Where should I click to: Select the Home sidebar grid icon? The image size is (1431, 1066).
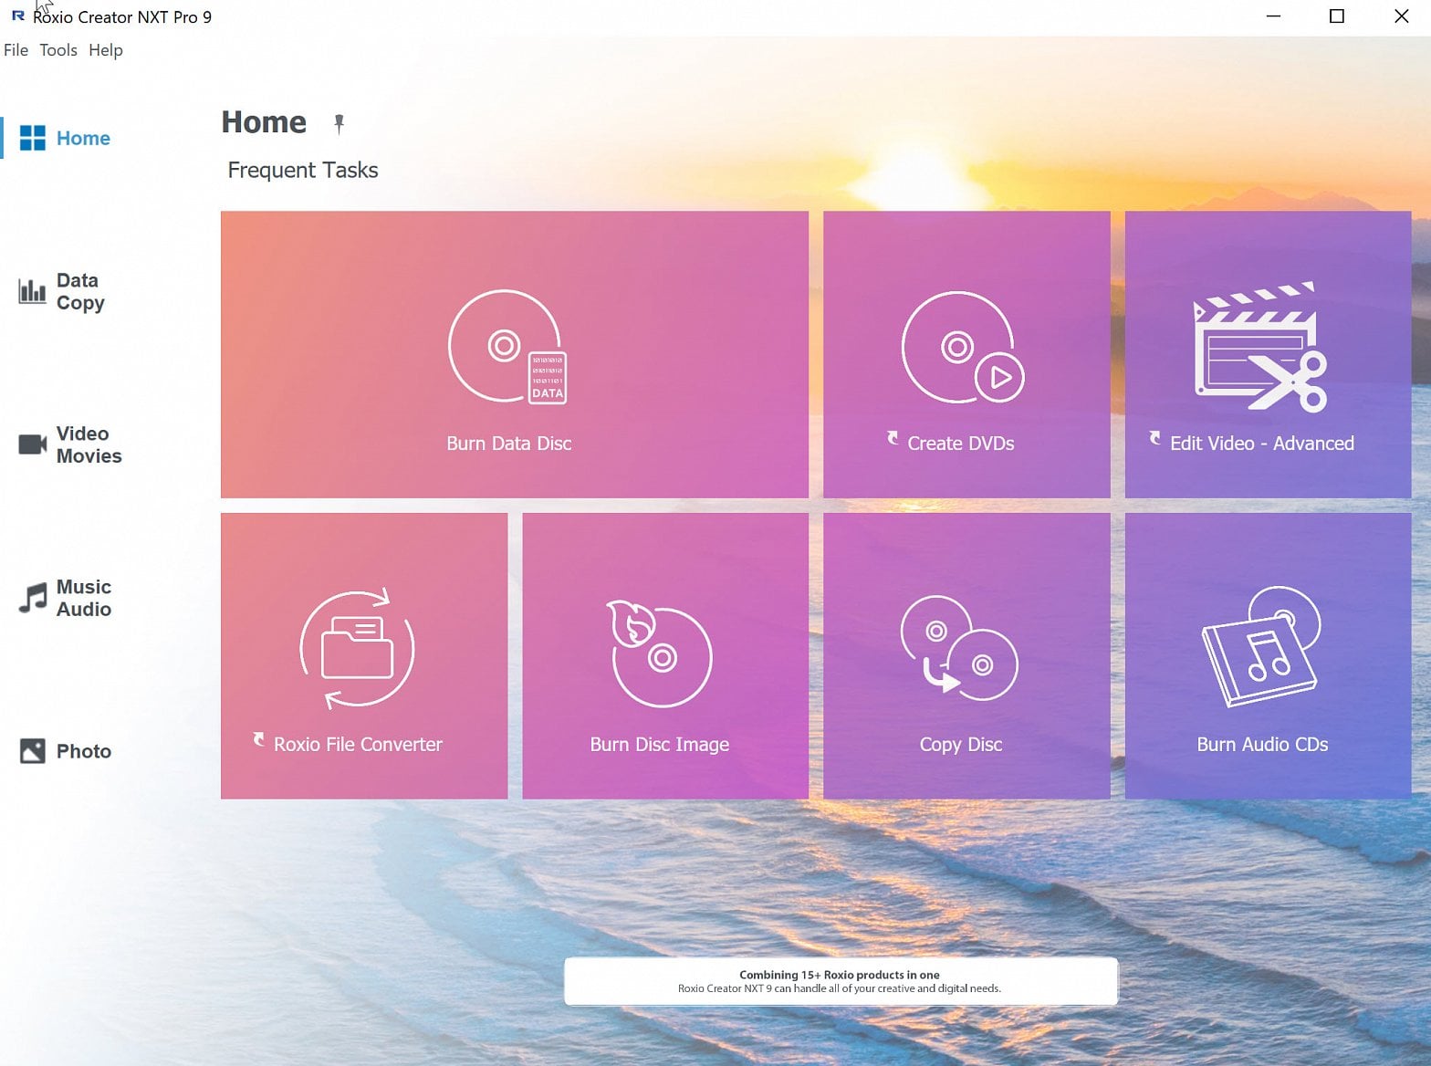(x=33, y=138)
